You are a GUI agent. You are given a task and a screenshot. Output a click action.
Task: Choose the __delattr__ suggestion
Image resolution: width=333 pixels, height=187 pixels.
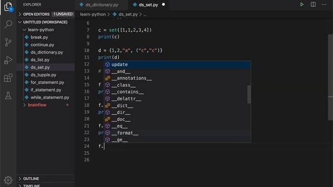pos(177,99)
